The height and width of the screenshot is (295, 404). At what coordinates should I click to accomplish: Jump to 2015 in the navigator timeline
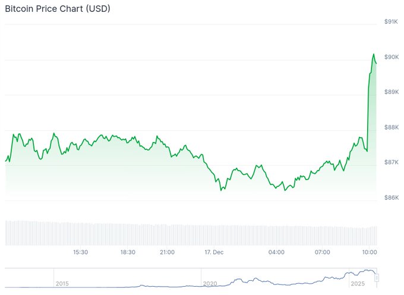(62, 284)
